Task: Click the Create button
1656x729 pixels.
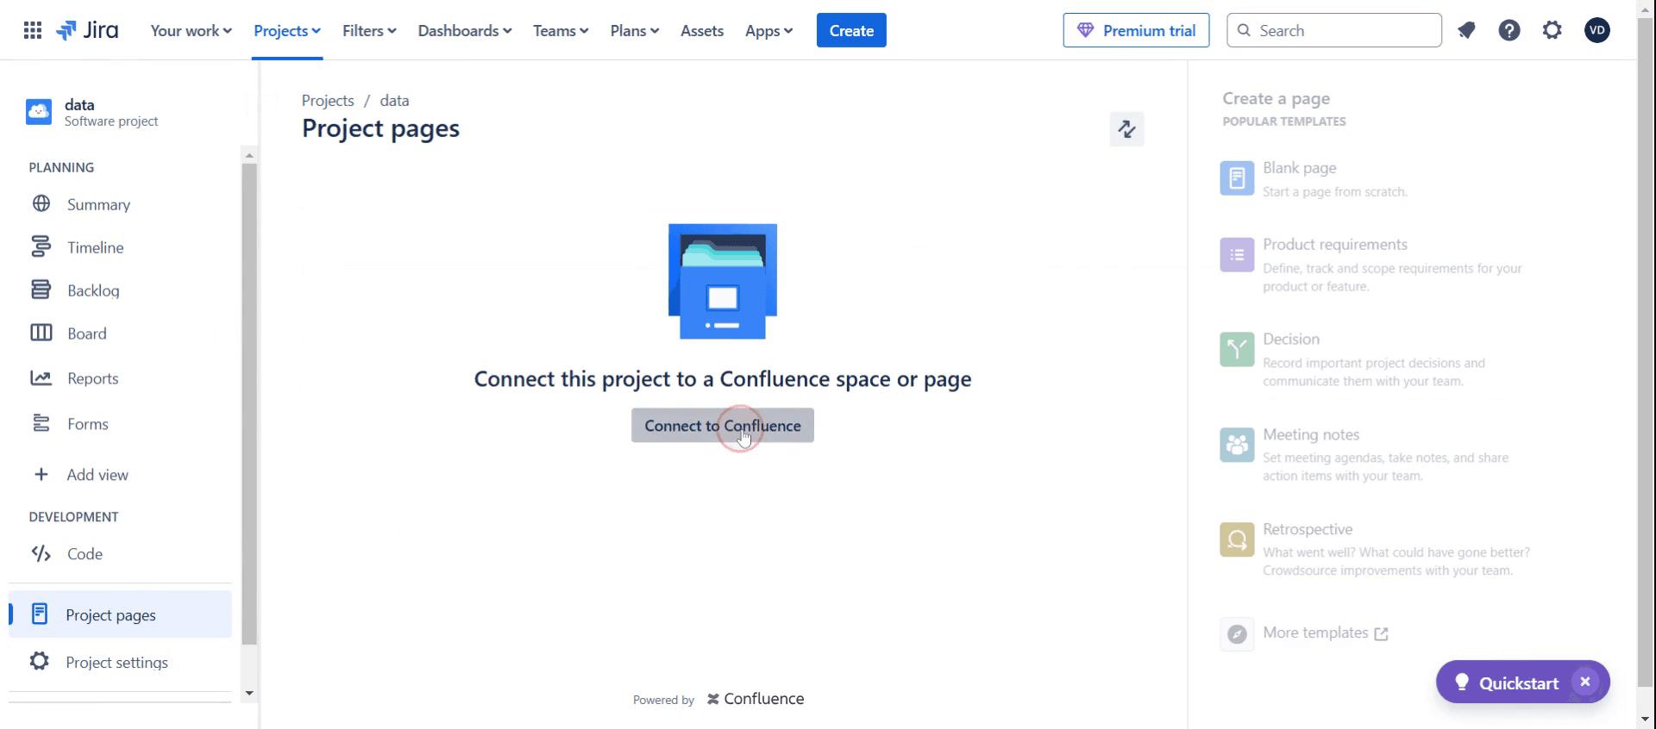Action: [851, 31]
